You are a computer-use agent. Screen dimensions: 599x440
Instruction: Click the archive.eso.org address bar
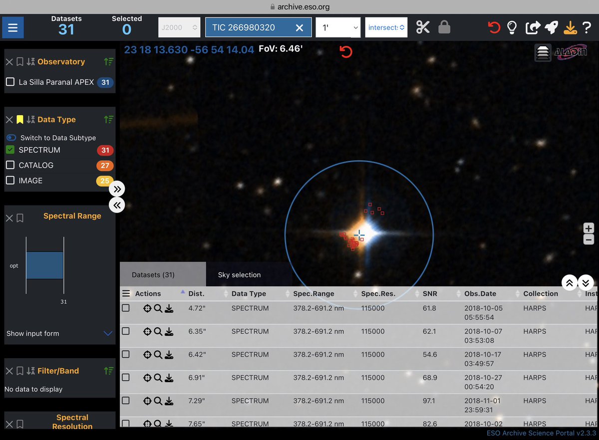[299, 7]
